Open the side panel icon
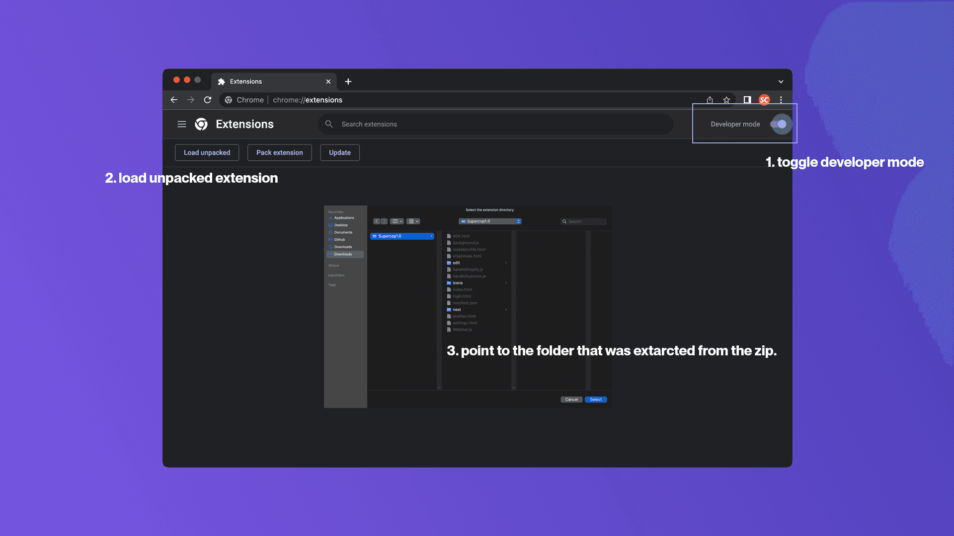 coord(747,100)
